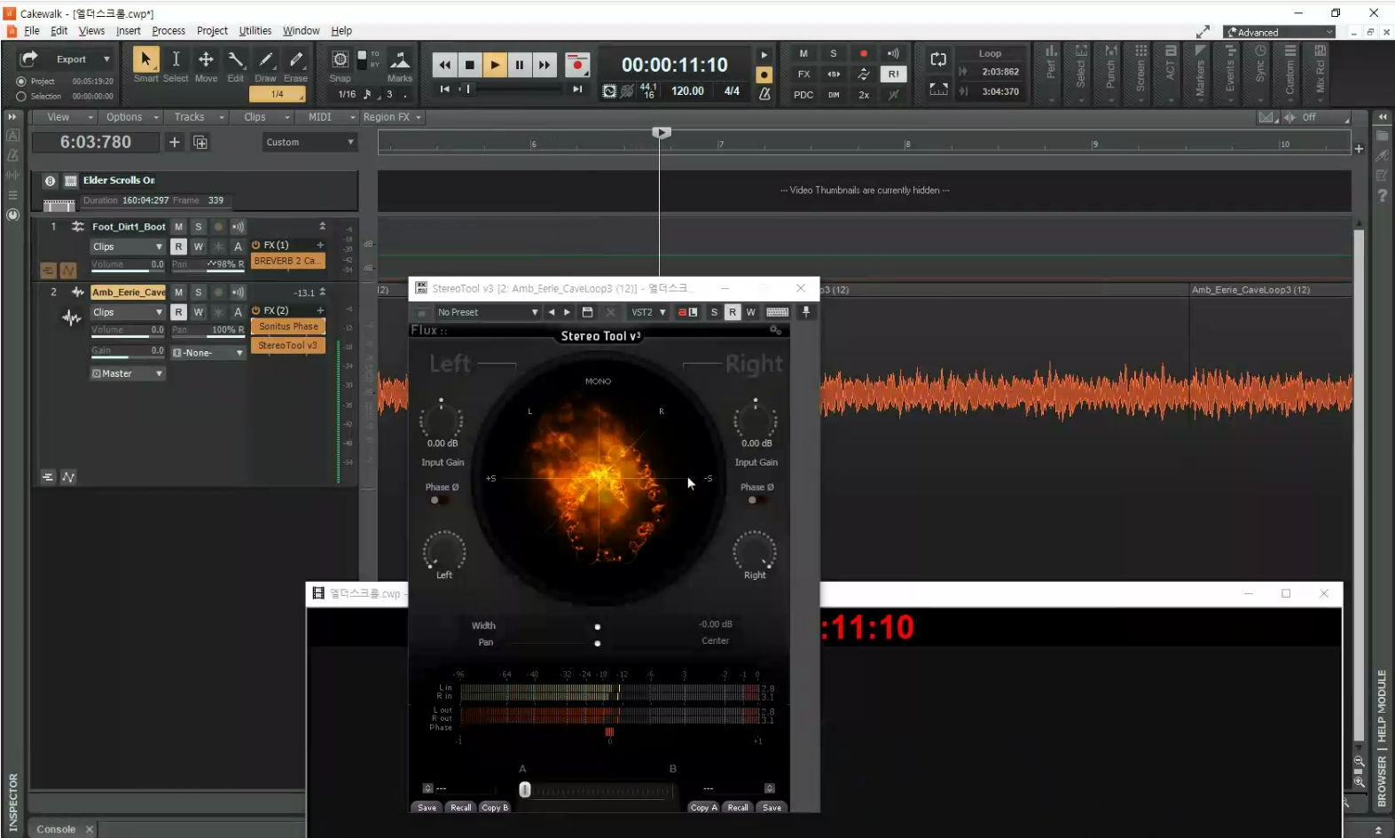Open the Process menu
The height and width of the screenshot is (838, 1395).
(168, 30)
